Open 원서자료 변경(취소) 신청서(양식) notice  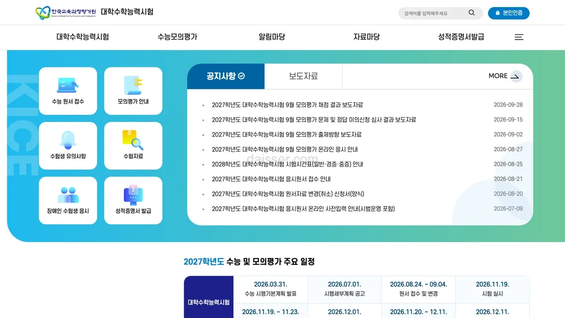pyautogui.click(x=288, y=194)
